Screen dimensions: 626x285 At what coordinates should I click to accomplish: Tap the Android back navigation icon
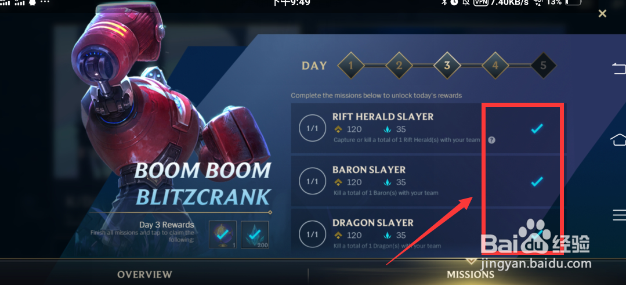619,68
